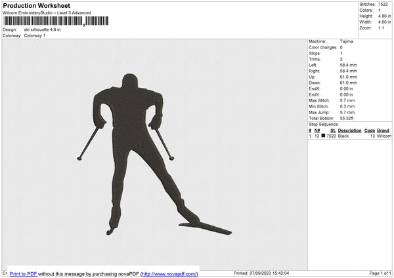394x278 pixels.
Task: Select the 'Stops:' label
Action: [315, 53]
